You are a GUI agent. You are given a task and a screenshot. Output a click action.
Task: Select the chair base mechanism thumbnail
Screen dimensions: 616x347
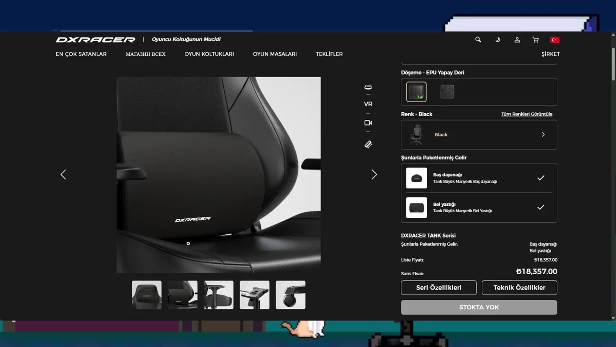[255, 295]
